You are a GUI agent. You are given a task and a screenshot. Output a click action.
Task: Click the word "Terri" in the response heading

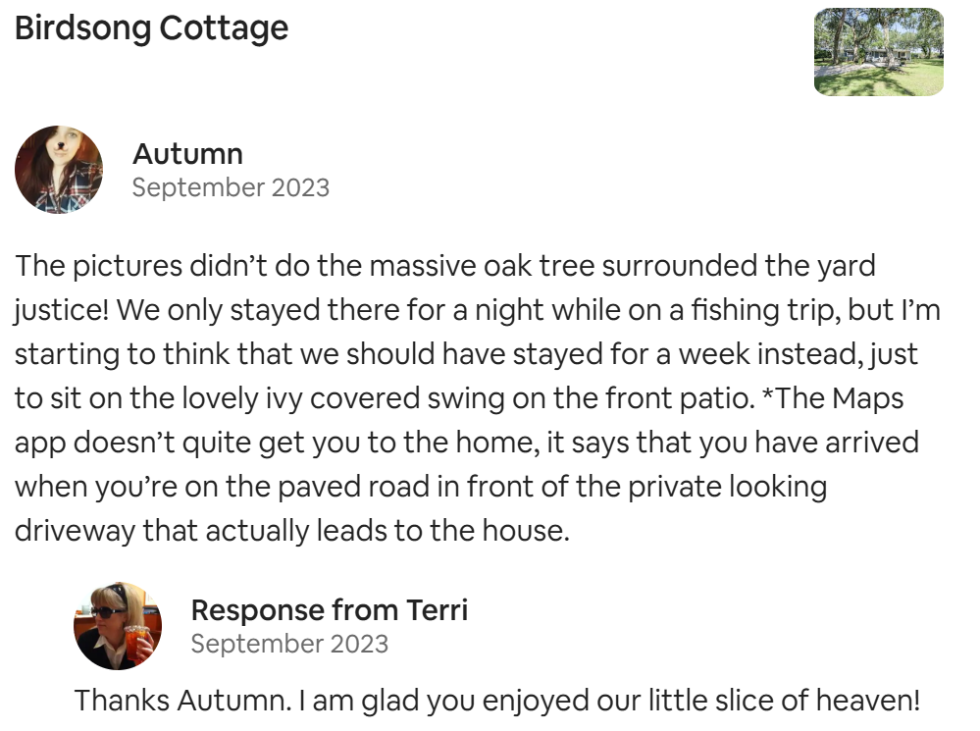click(437, 609)
